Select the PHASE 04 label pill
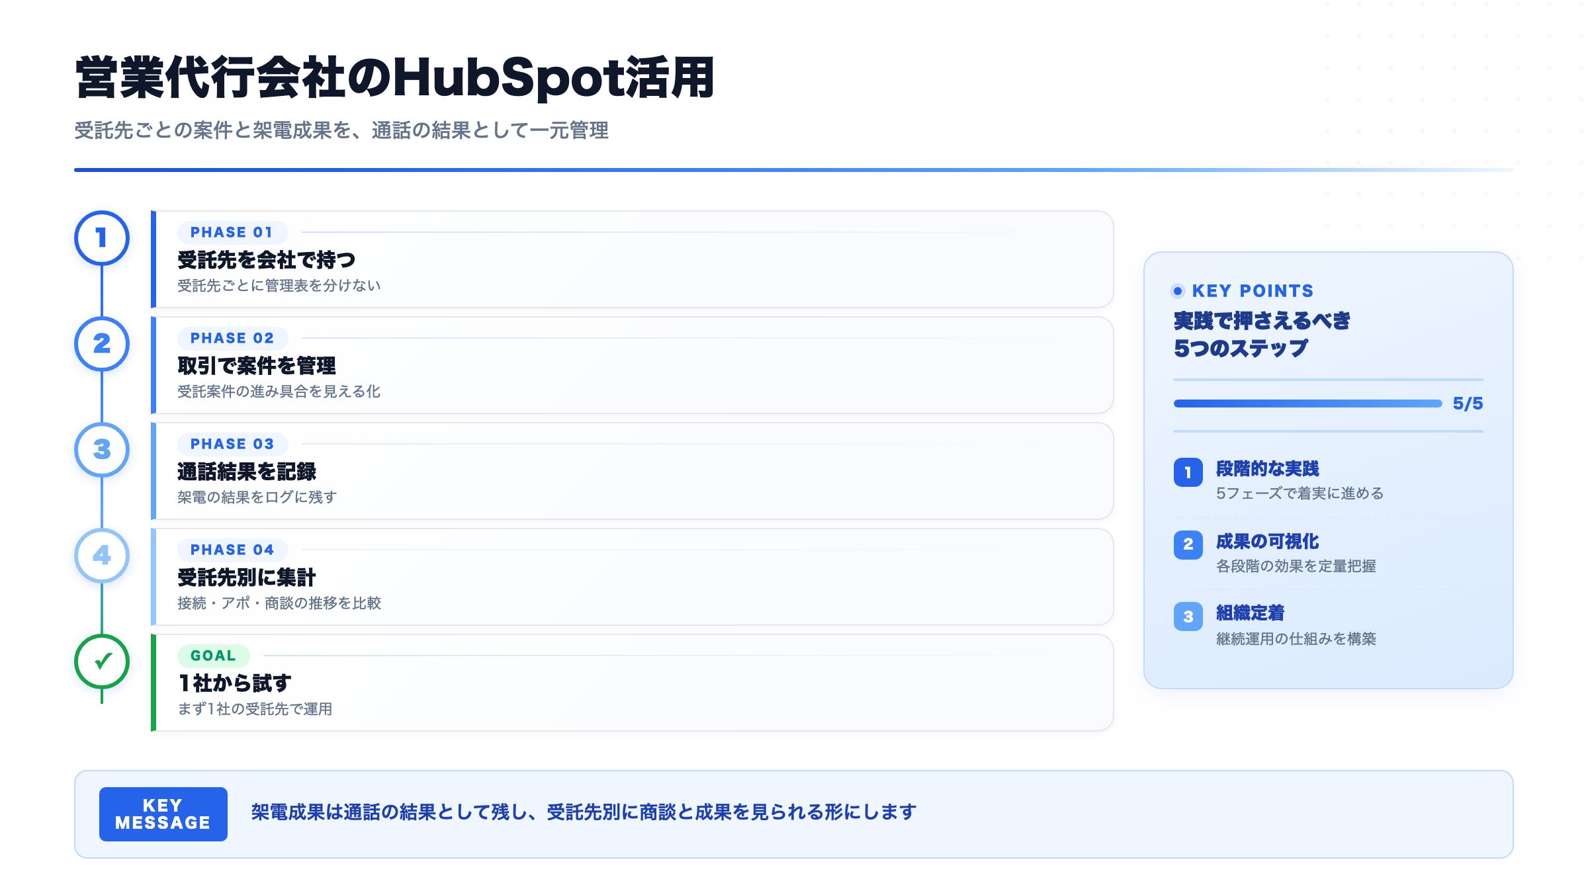The image size is (1588, 893). (x=232, y=550)
